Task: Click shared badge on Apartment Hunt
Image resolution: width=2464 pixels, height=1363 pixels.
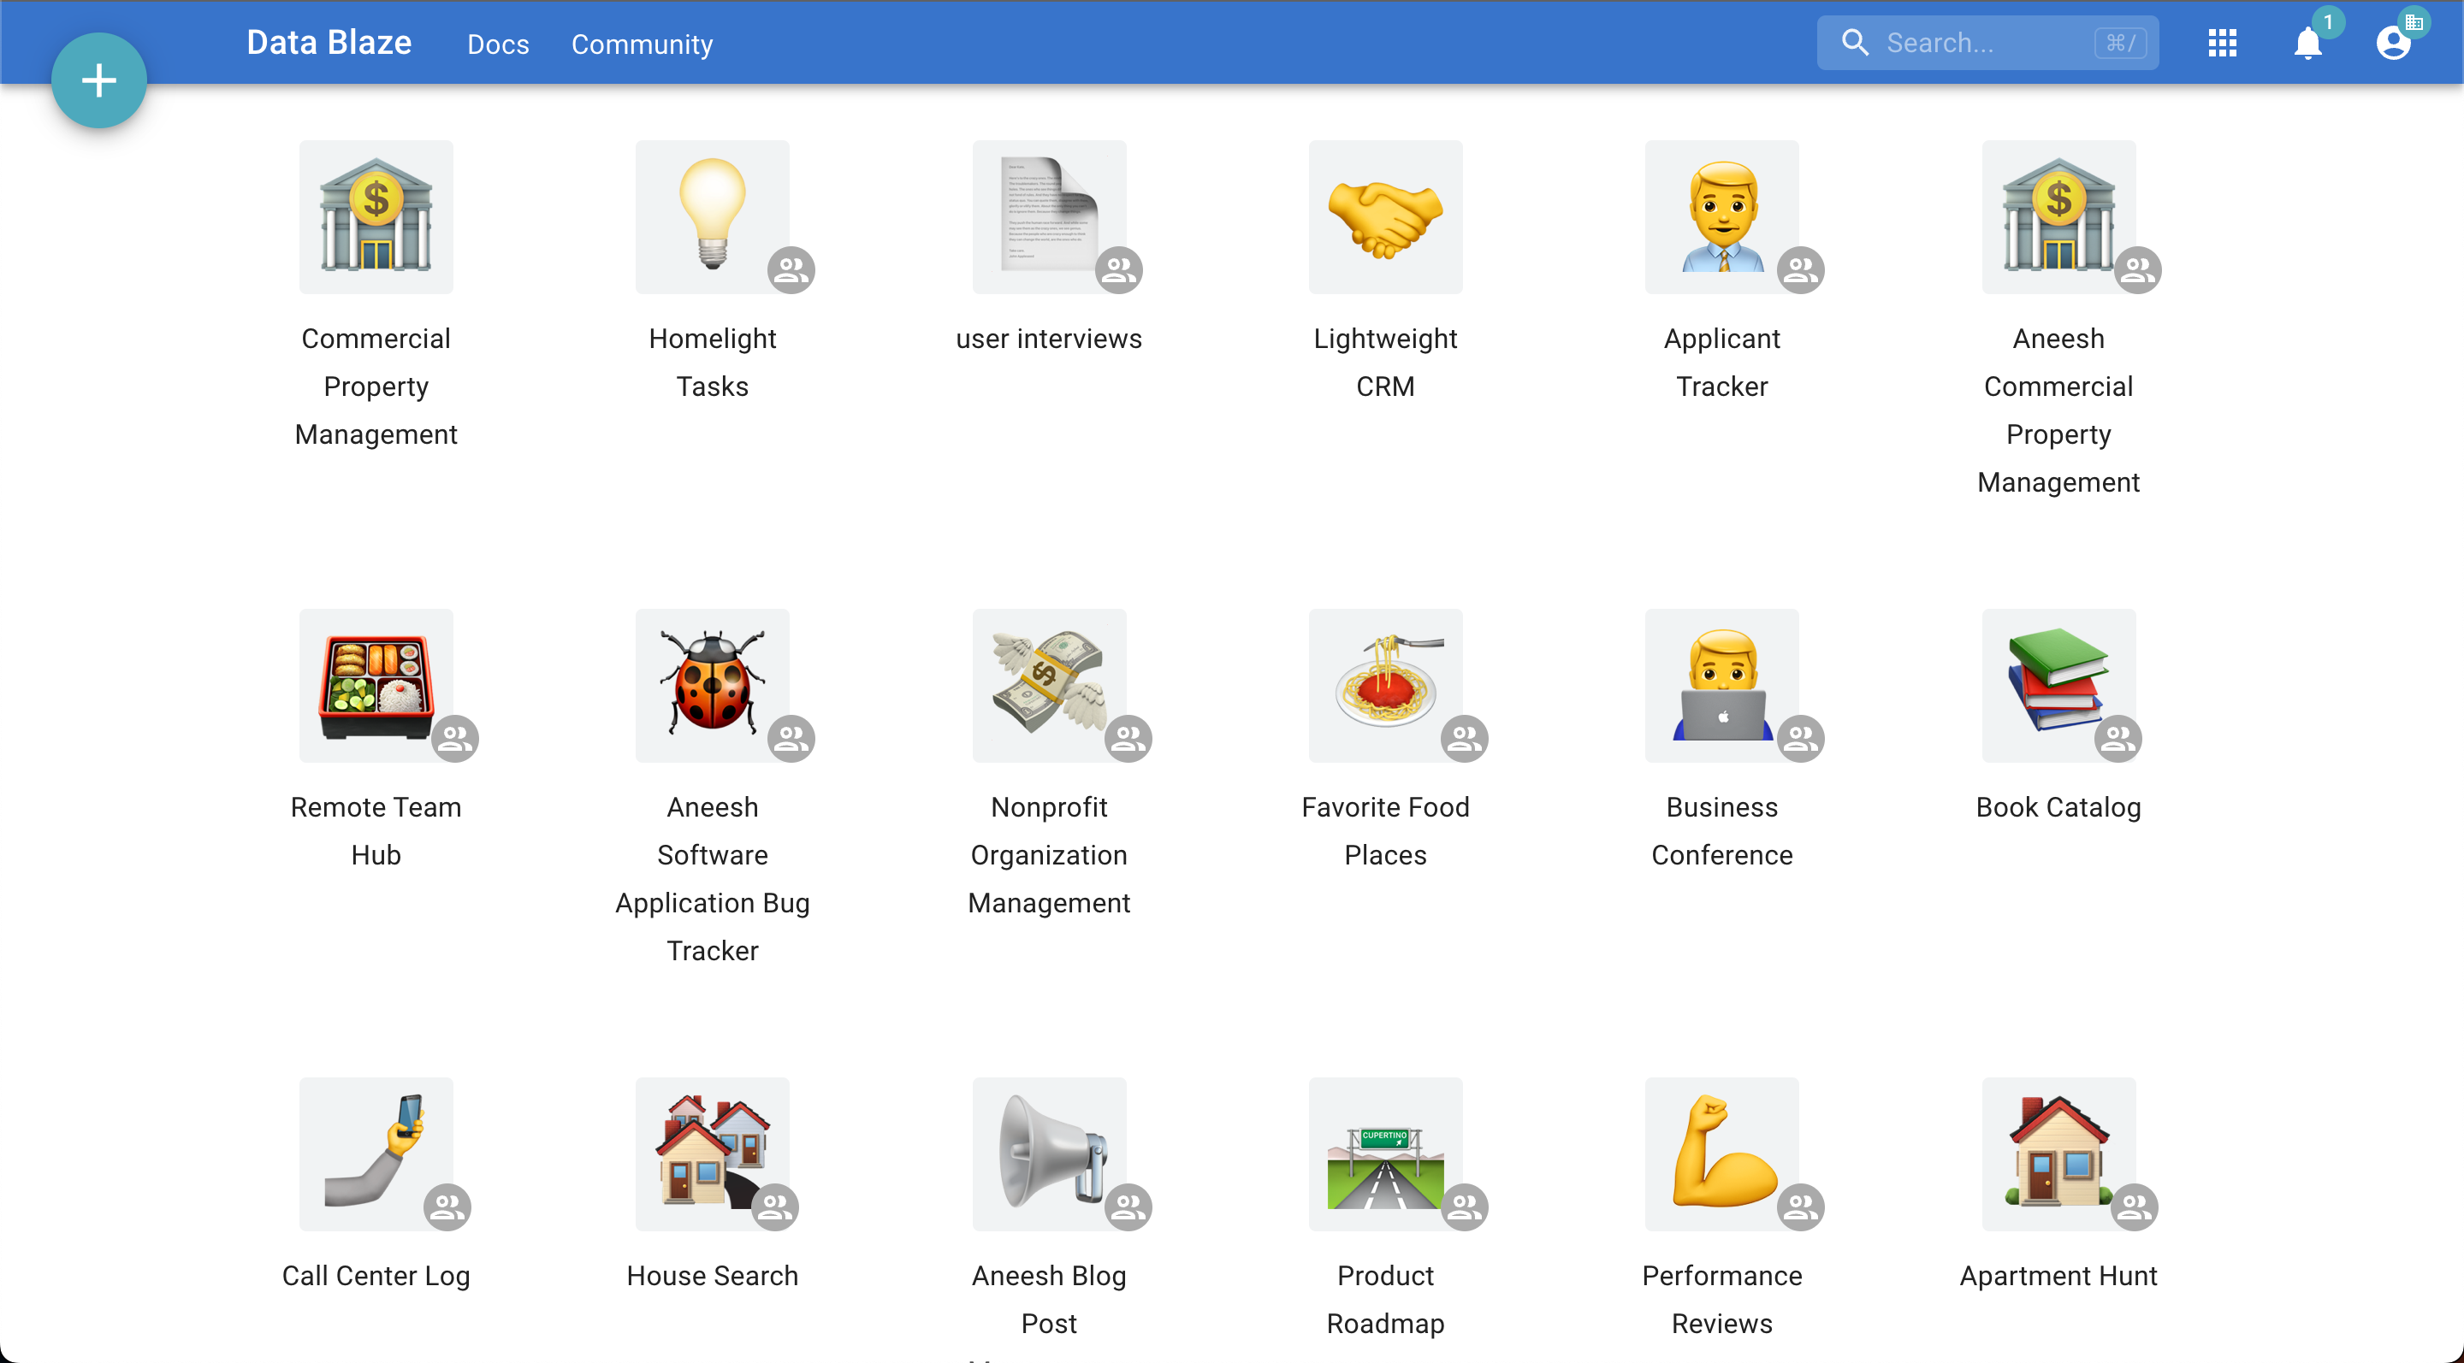Action: tap(2134, 1207)
